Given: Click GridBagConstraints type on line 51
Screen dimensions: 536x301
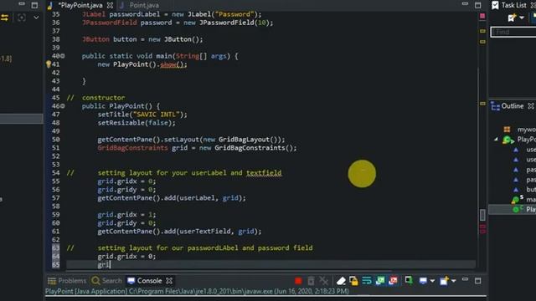Looking at the screenshot, I should pos(132,148).
